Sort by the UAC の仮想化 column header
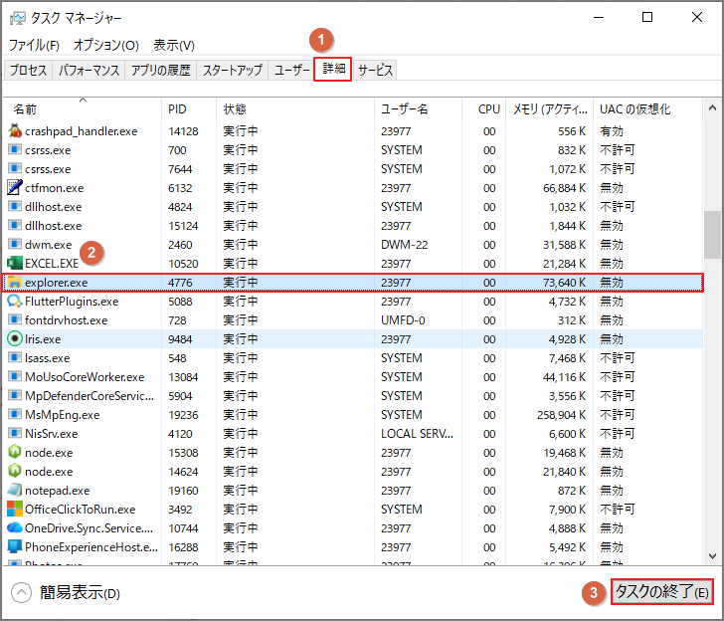Viewport: 724px width, 621px height. pyautogui.click(x=647, y=109)
